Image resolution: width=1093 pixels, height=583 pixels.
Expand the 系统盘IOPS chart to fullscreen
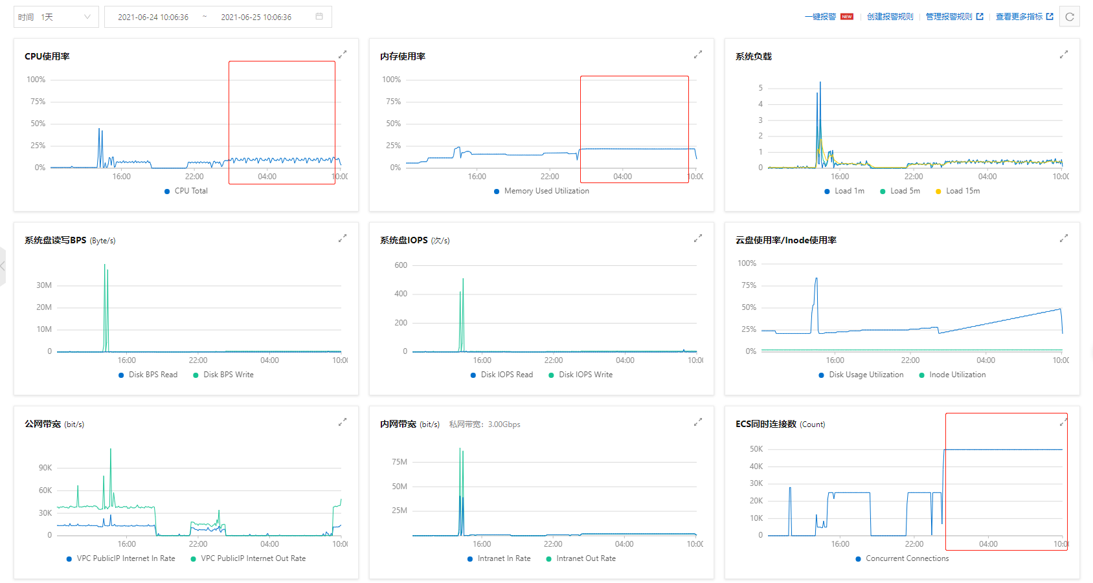coord(698,239)
